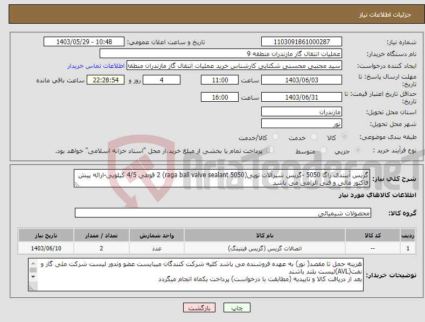This screenshot has height=322, width=425.
Task: Click the جزئیات اطلاعات نیاز page header
Action: 385,15
